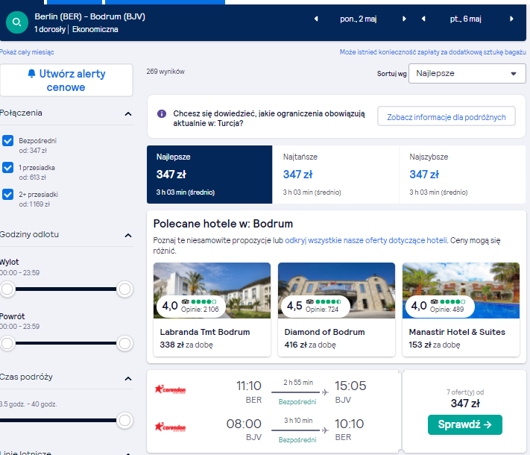Go to next departure date arrow

pyautogui.click(x=404, y=19)
